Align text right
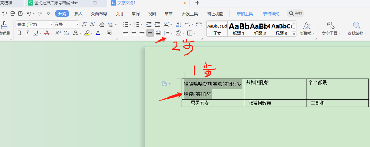 pyautogui.click(x=142, y=33)
